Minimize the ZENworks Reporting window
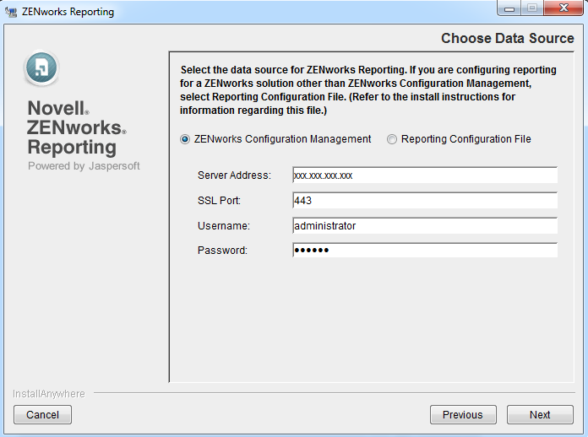Viewport: 588px width, 437px height. tap(509, 10)
